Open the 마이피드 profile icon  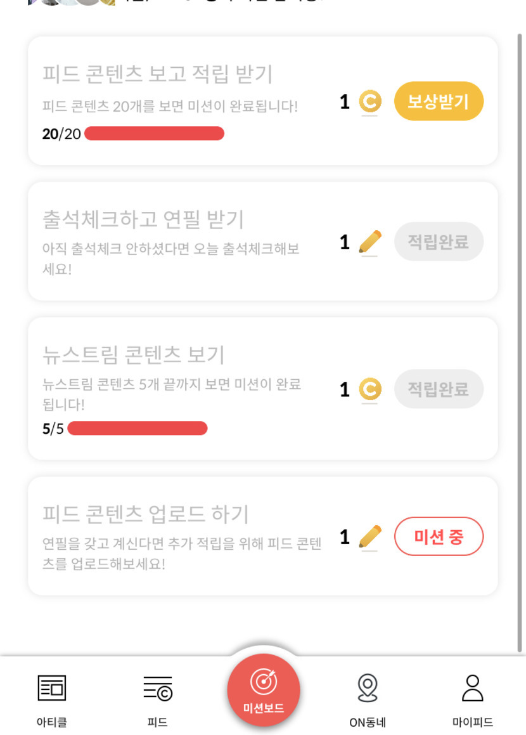[x=473, y=688]
